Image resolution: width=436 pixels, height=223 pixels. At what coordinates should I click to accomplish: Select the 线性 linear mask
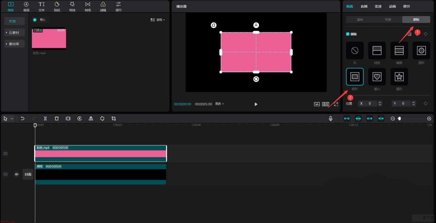click(377, 50)
